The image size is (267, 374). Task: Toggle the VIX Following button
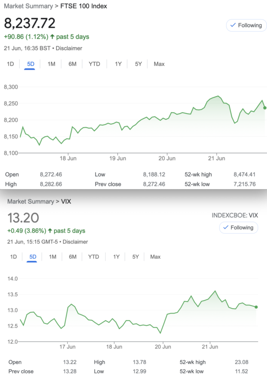coord(238,228)
